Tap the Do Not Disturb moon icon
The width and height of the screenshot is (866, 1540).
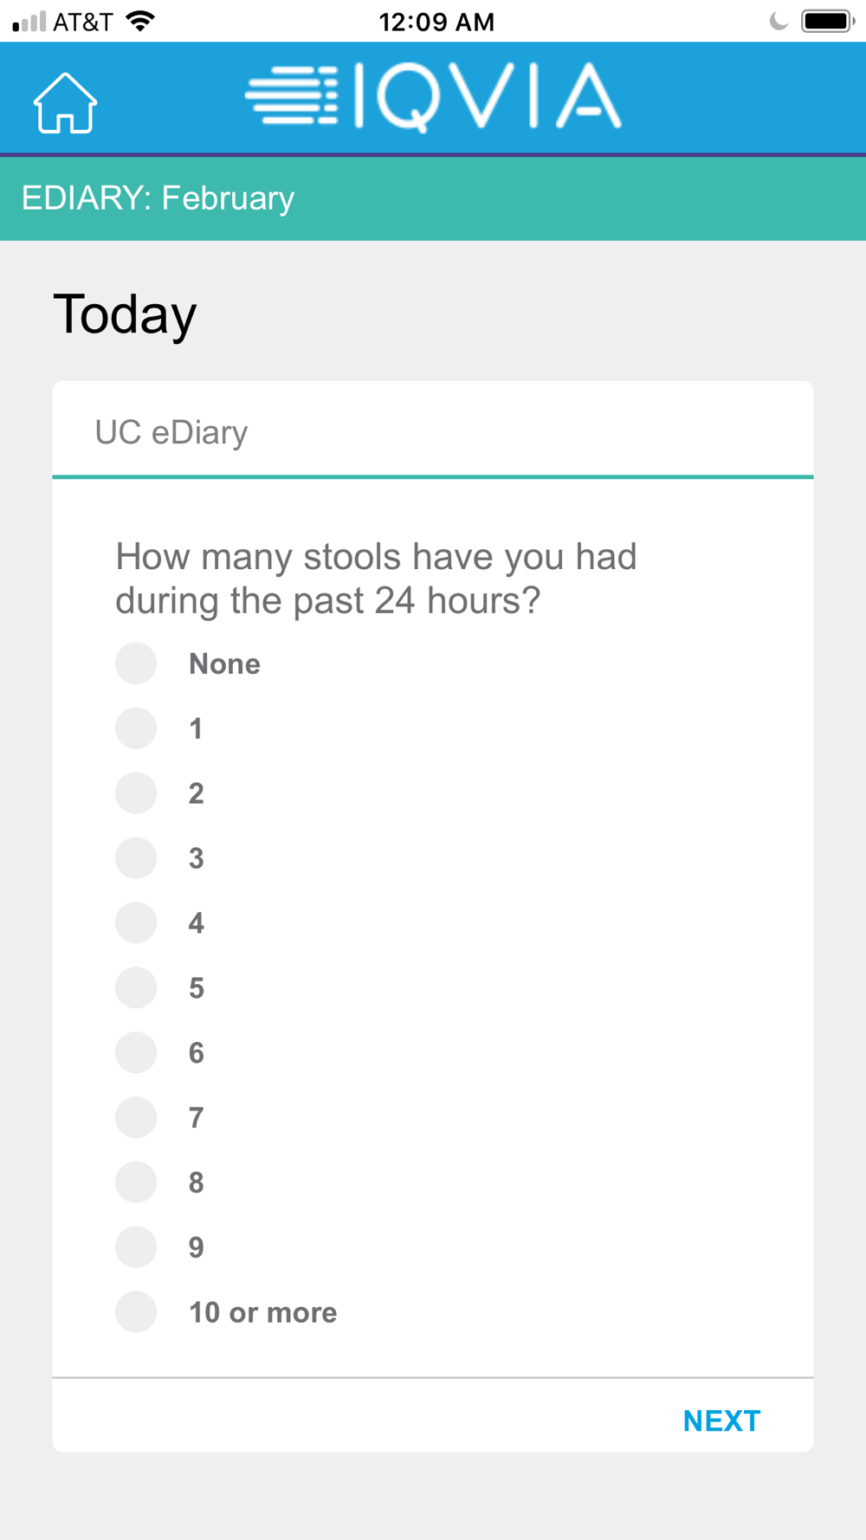[779, 21]
